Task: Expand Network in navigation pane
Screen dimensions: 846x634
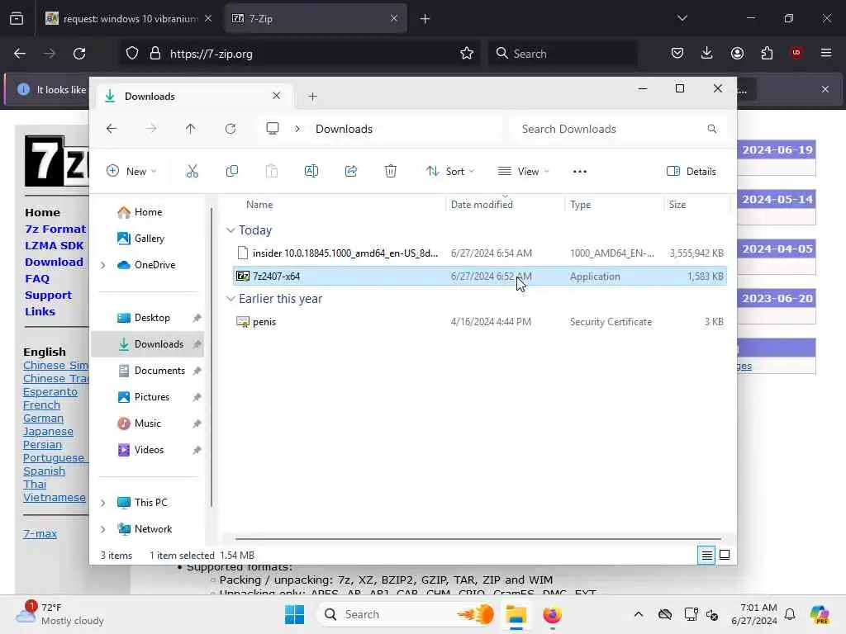Action: coord(102,529)
